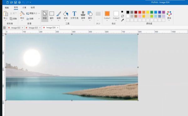
Task: Expand the 圖章 Stamp tool dropdown
Action: point(83,21)
